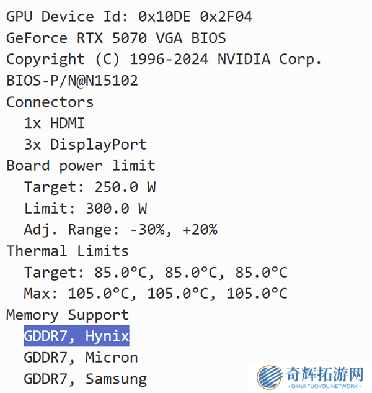372x393 pixels.
Task: Click the Memory Support heading
Action: click(68, 315)
